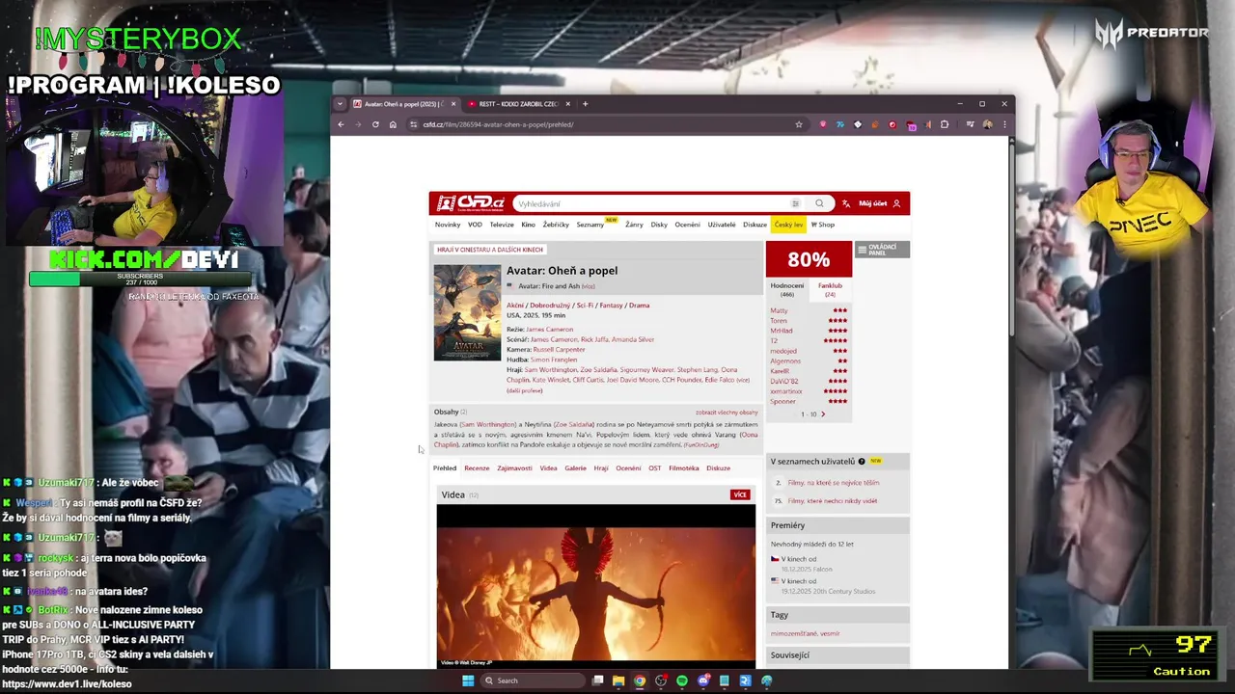Viewport: 1235px width, 694px height.
Task: Open the language translate icon on ČSFD
Action: click(846, 203)
